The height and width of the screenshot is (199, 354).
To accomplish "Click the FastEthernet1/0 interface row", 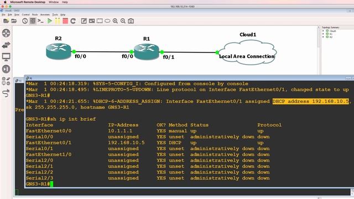I will pyautogui.click(x=148, y=154).
